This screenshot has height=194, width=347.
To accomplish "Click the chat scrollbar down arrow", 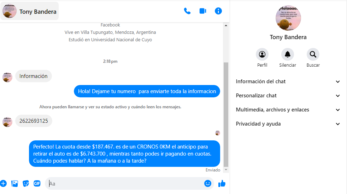I will [x=226, y=170].
